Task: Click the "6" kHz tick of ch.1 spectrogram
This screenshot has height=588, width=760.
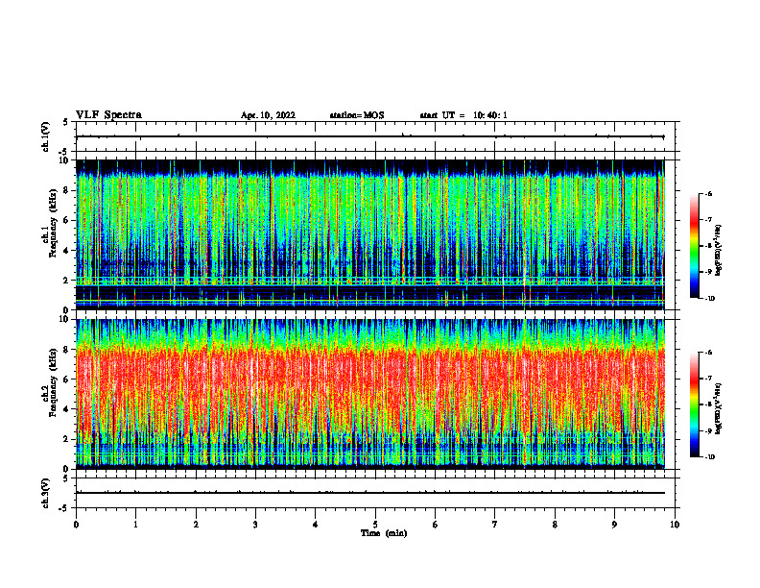Action: point(67,220)
